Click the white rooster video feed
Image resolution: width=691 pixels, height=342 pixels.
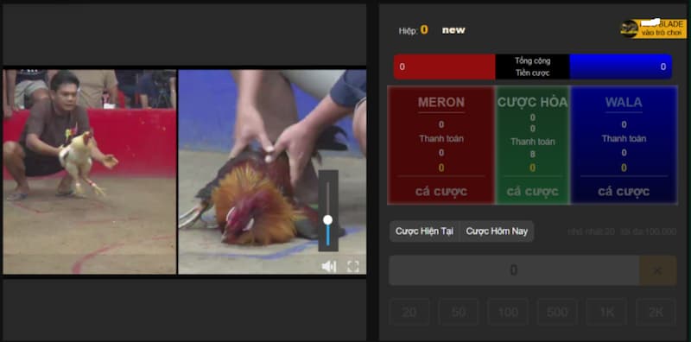pyautogui.click(x=90, y=172)
